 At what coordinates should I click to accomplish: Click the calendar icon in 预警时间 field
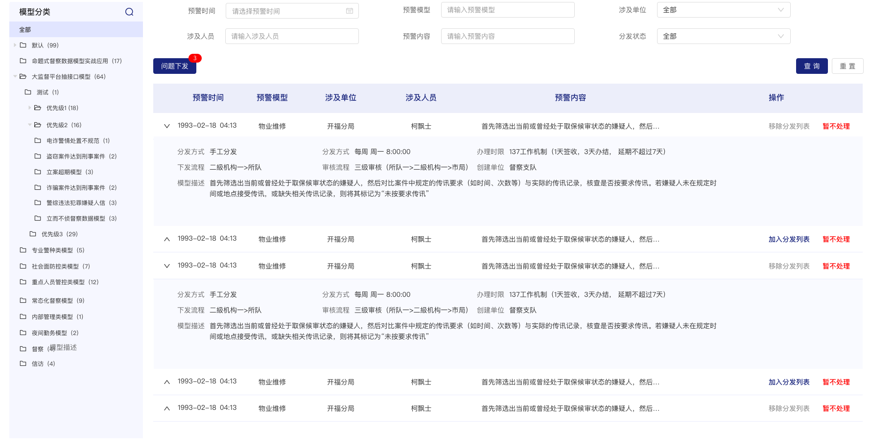350,11
